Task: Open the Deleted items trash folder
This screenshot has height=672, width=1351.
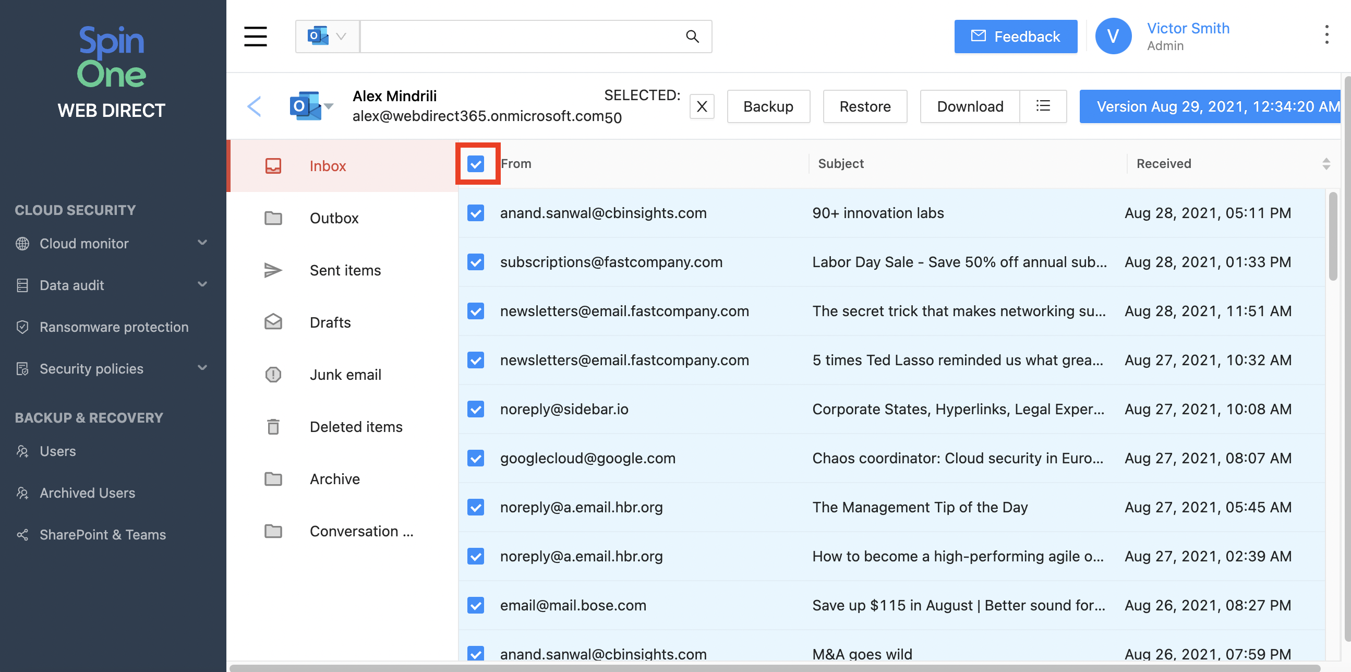Action: [356, 426]
